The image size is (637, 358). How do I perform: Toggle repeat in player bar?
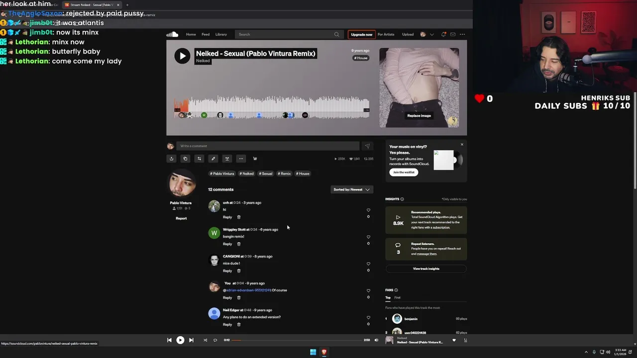(215, 340)
